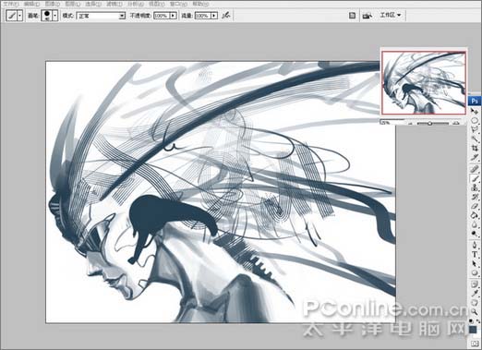
Task: Click the default colors icon
Action: 471,321
